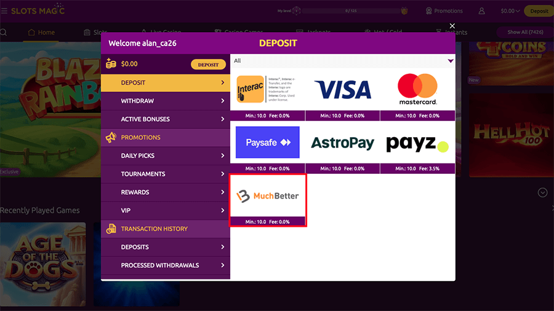Go to the Home tab
Image resolution: width=554 pixels, height=311 pixels.
(x=41, y=33)
